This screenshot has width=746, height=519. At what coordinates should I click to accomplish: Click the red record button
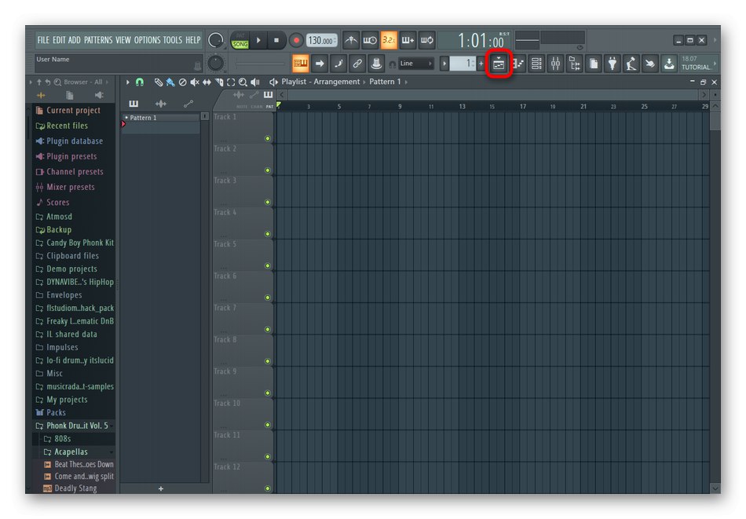click(296, 40)
